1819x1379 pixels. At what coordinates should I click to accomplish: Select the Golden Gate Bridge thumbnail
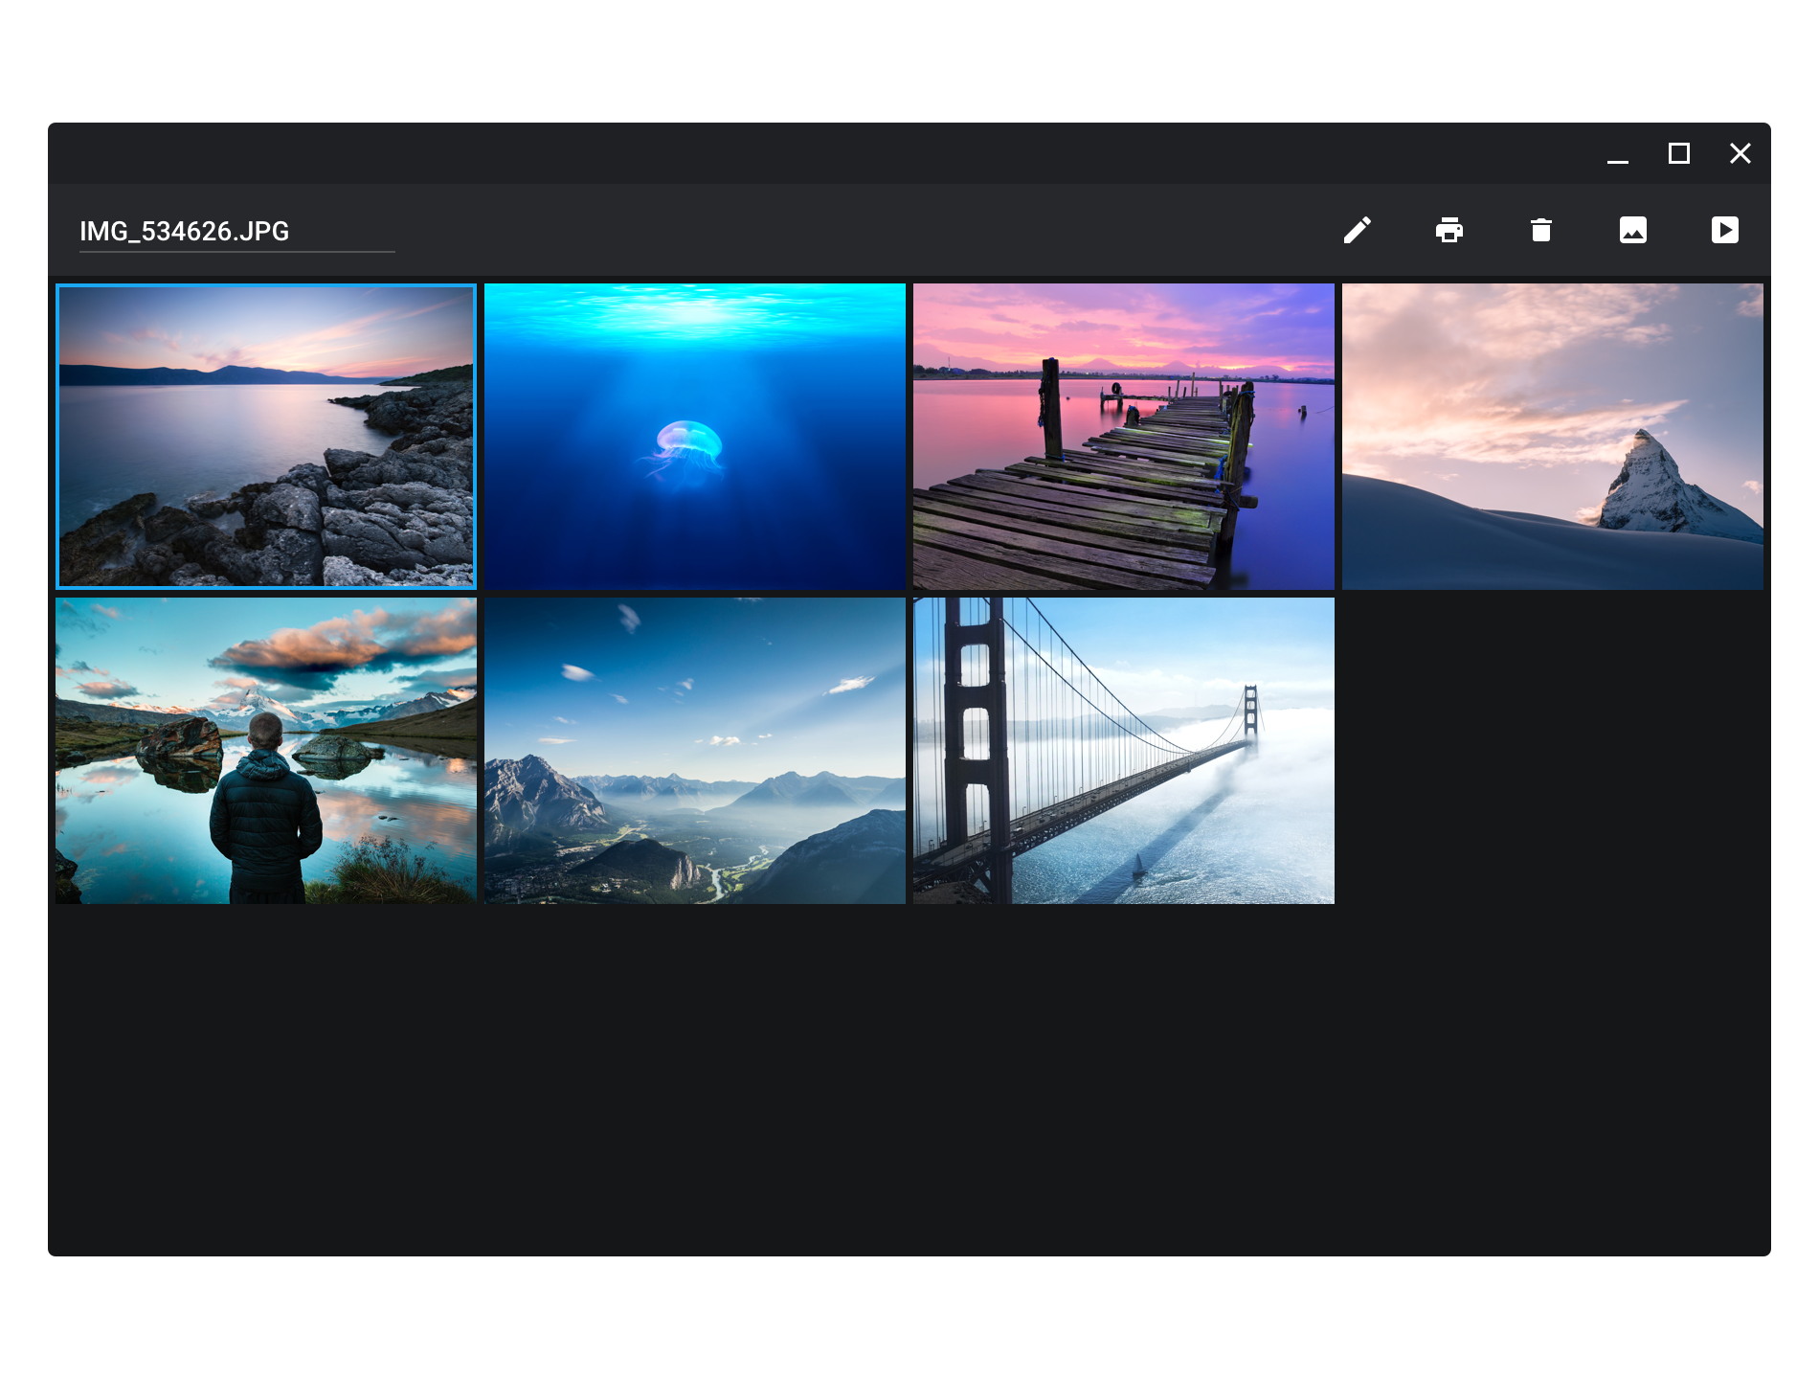pyautogui.click(x=1123, y=751)
